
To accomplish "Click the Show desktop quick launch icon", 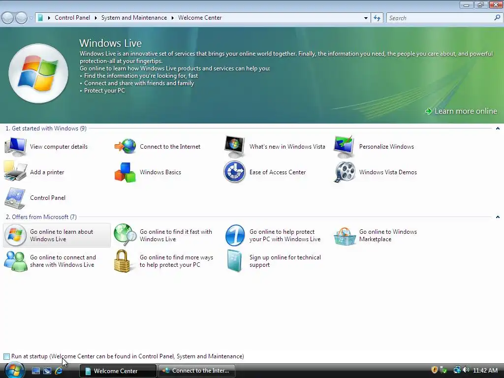I will click(x=35, y=371).
